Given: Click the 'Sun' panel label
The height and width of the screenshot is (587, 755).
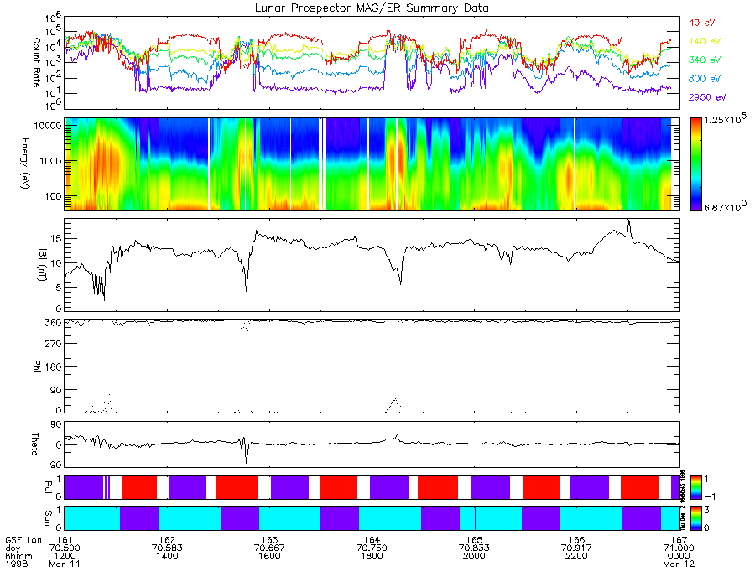Looking at the screenshot, I should coord(48,518).
